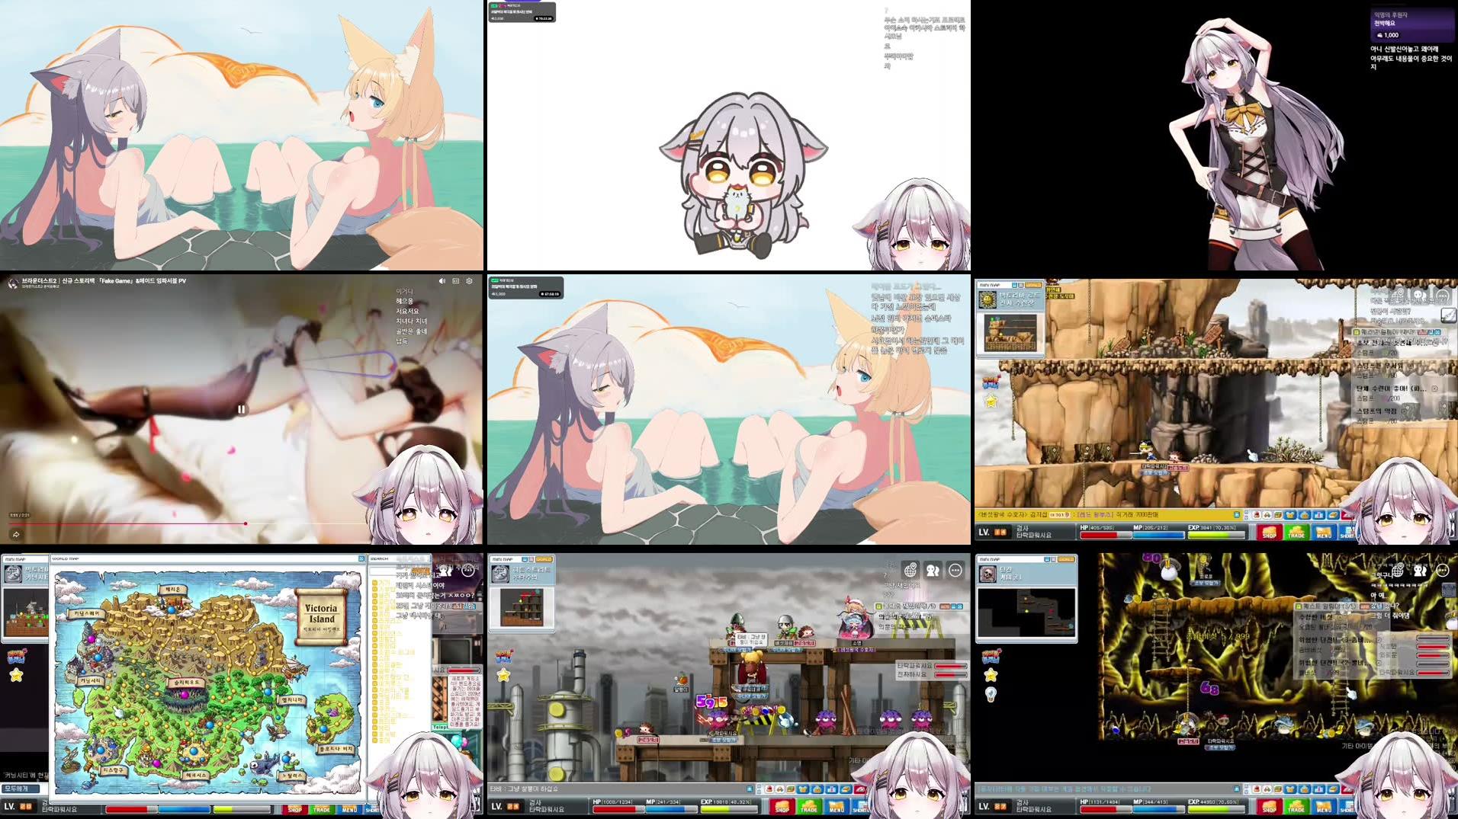Click the lightbulb hint icon in cave game
Viewport: 1458px width, 819px height.
click(x=991, y=694)
